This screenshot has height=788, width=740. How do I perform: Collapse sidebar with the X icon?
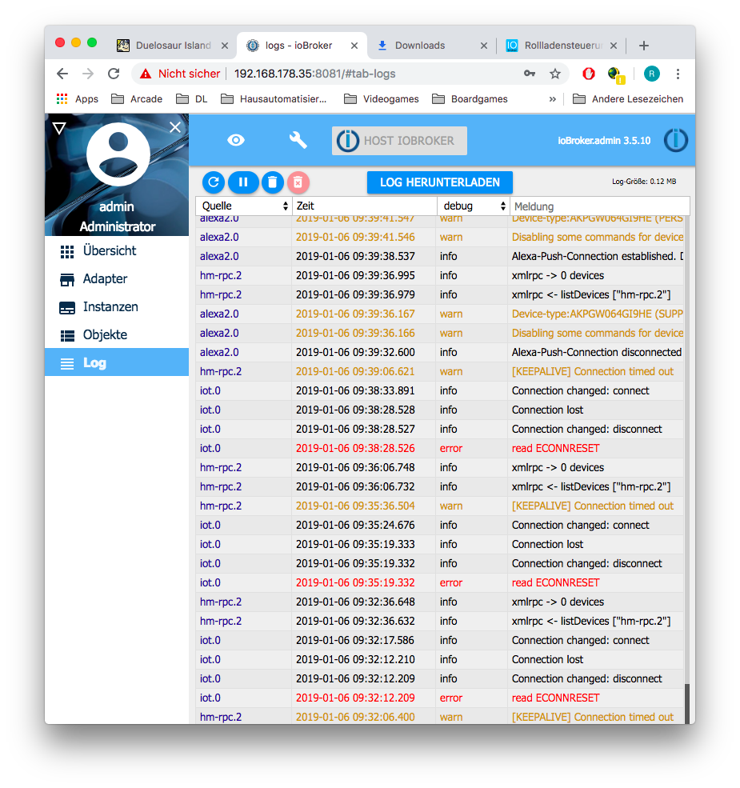pyautogui.click(x=175, y=127)
